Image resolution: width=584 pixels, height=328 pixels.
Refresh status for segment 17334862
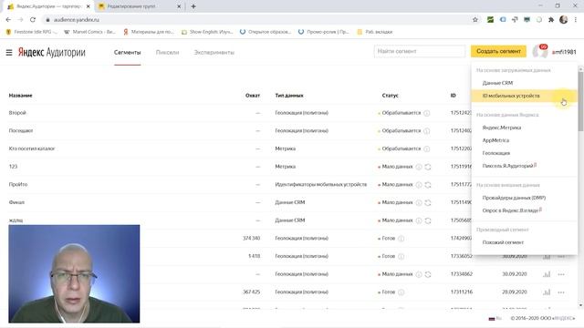[428, 274]
